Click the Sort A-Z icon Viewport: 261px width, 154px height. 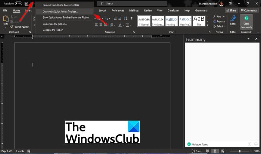(126, 18)
